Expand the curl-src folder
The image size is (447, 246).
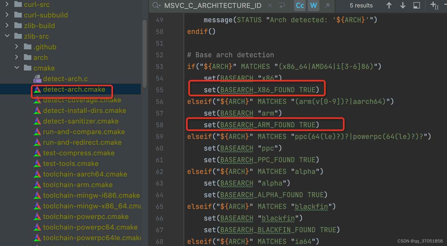click(x=6, y=4)
